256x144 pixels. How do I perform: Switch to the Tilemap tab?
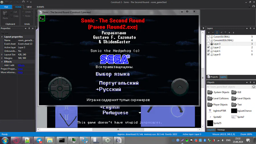(221, 130)
